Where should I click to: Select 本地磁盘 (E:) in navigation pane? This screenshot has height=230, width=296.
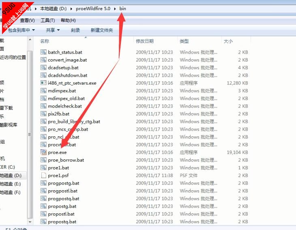point(11,184)
